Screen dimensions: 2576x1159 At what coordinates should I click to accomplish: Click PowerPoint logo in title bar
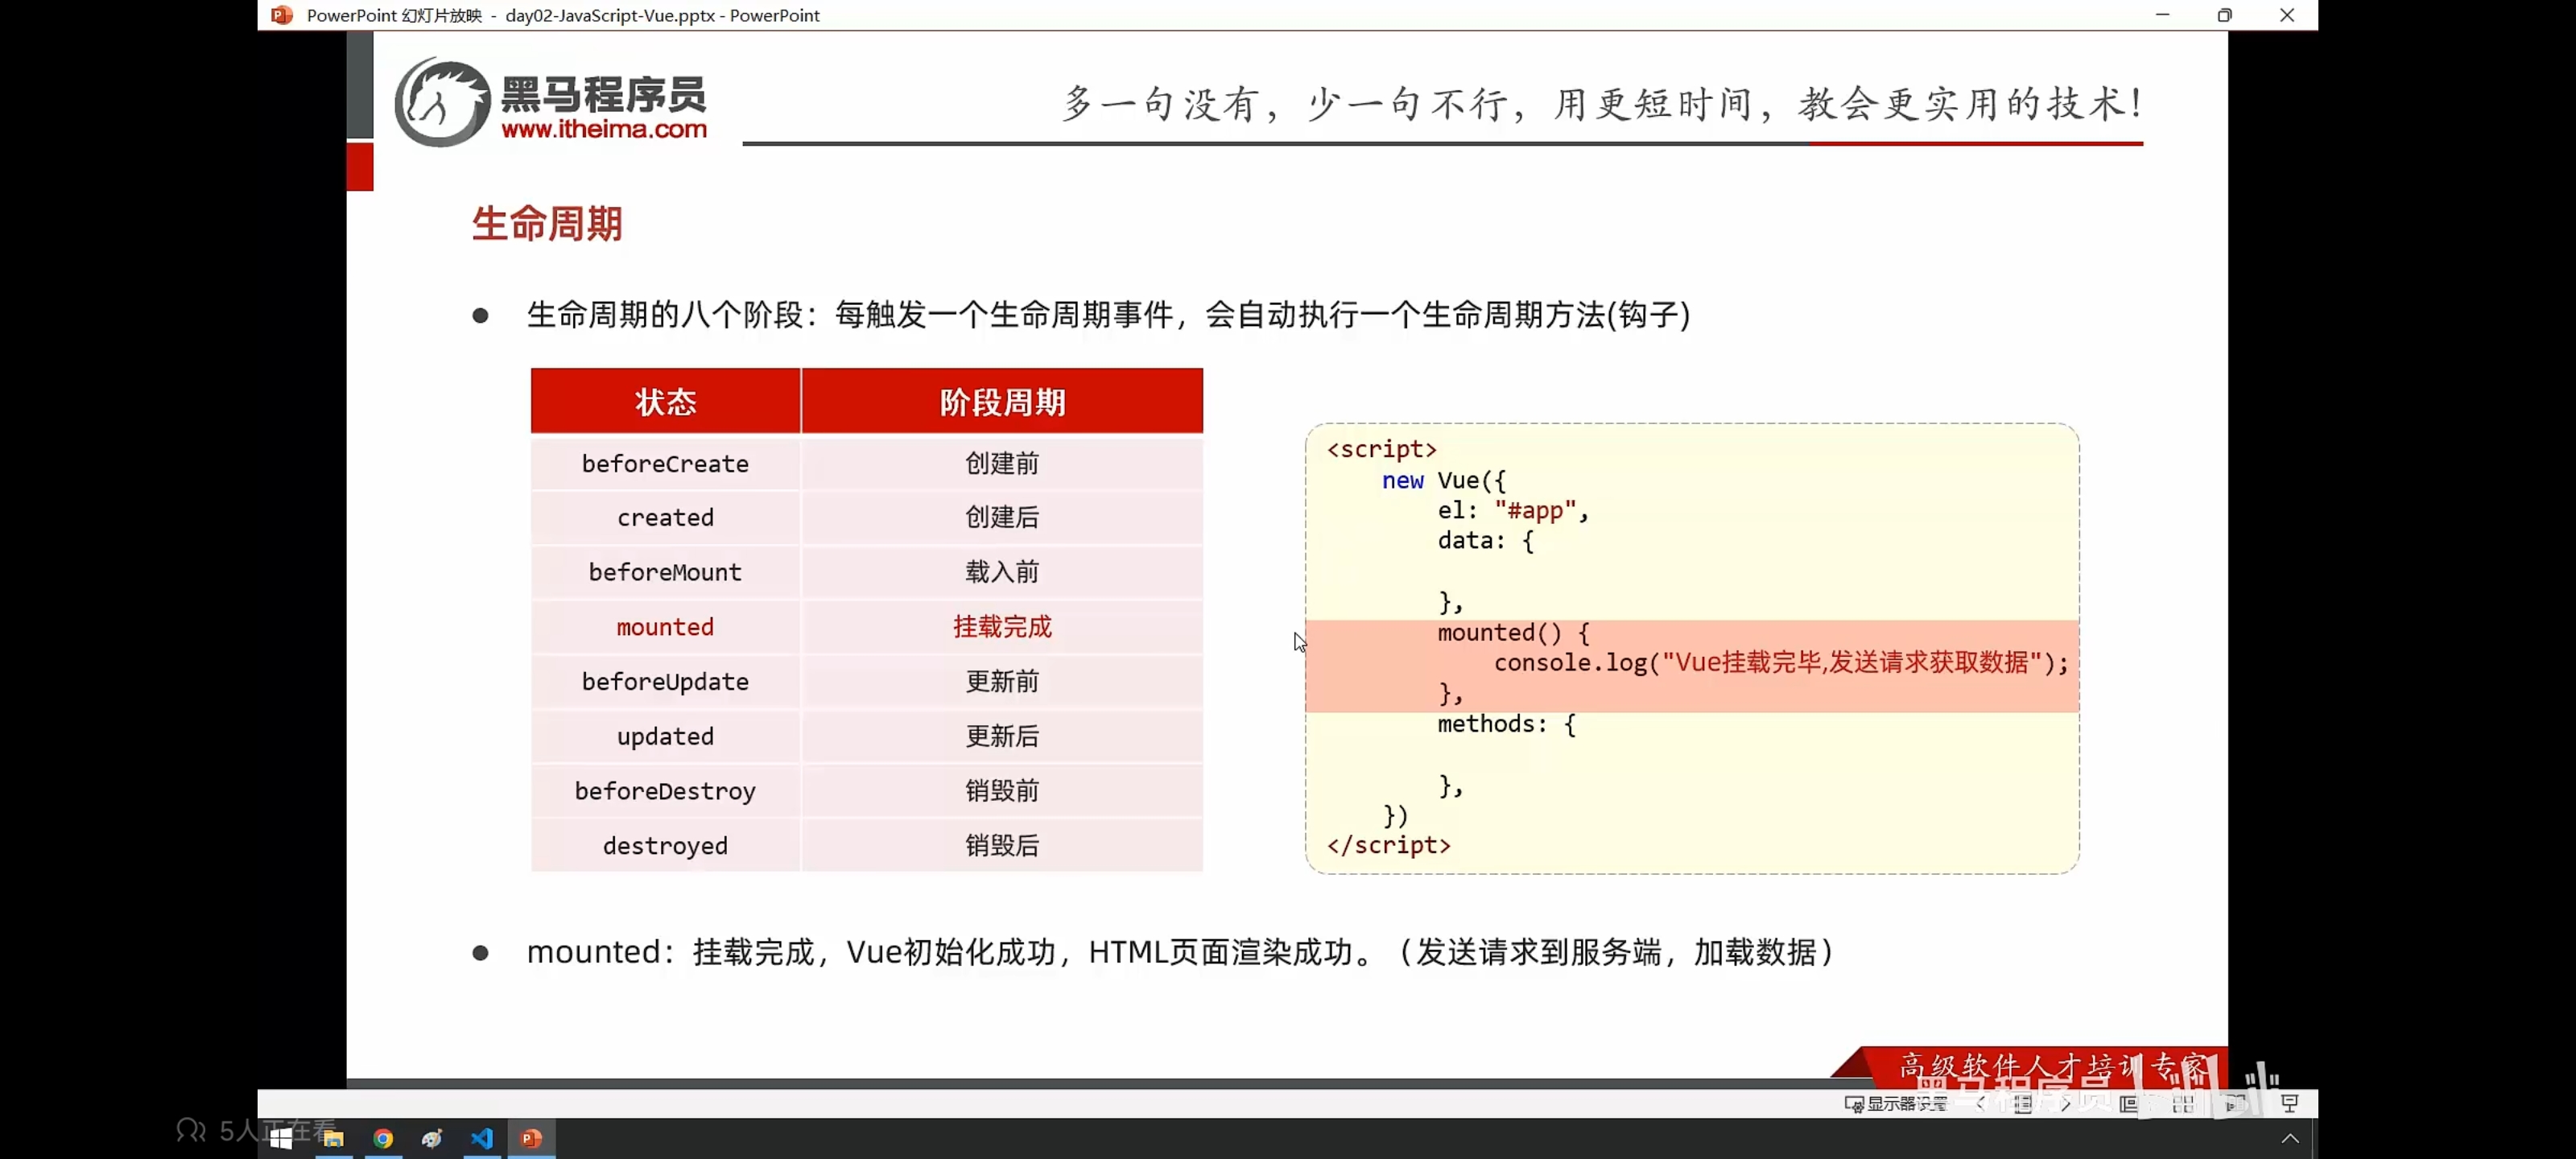coord(282,15)
